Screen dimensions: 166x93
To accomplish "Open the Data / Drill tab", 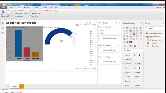I will [x=54, y=8].
